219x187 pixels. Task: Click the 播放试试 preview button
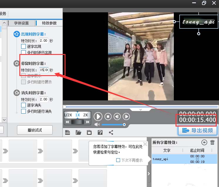pos(35,130)
